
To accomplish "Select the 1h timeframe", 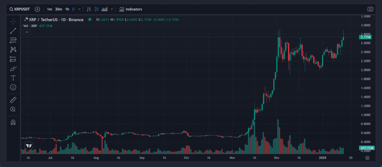I will 67,9.
